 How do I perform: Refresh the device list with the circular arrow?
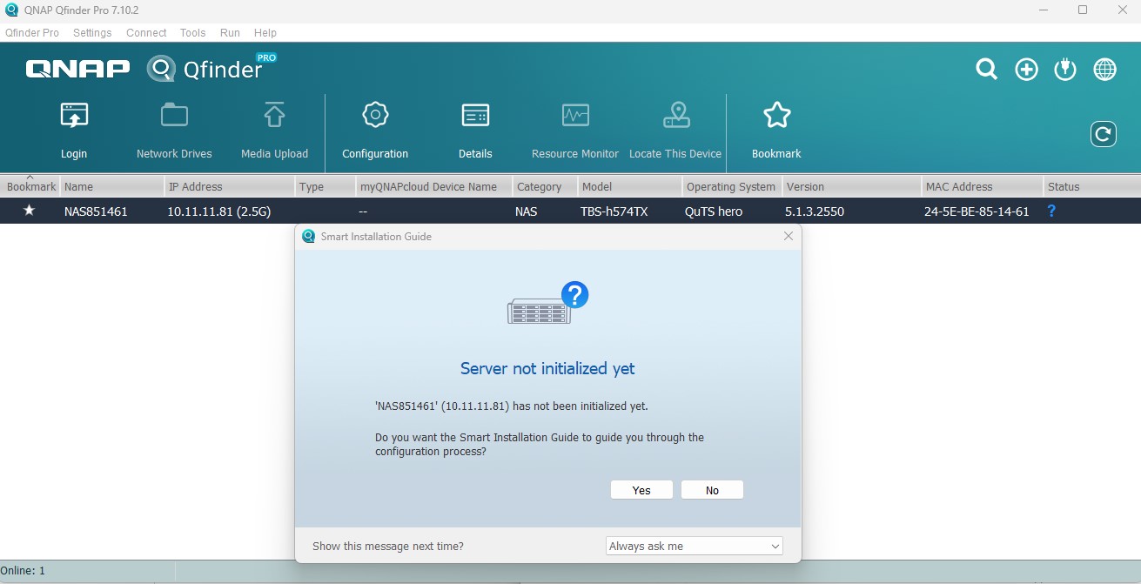tap(1104, 134)
